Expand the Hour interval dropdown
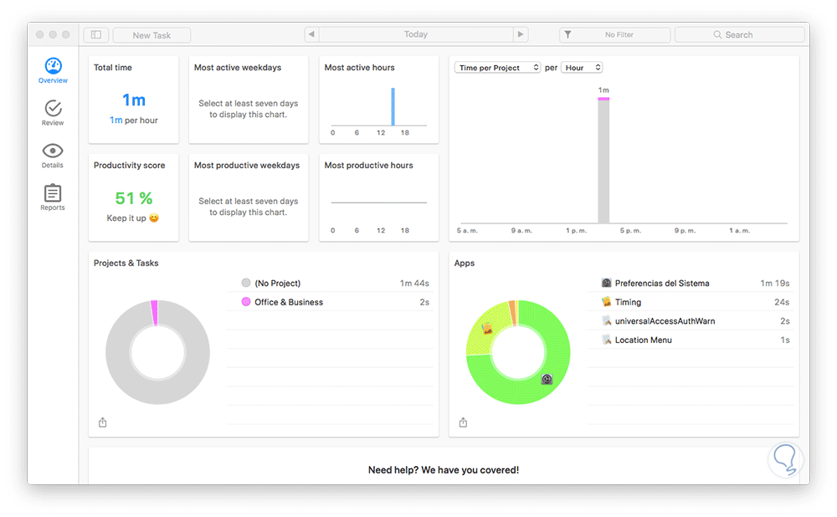This screenshot has height=517, width=837. click(x=582, y=68)
